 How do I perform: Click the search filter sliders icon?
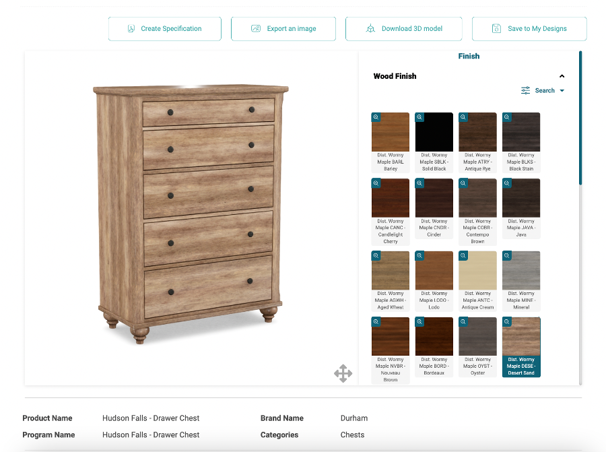[526, 90]
